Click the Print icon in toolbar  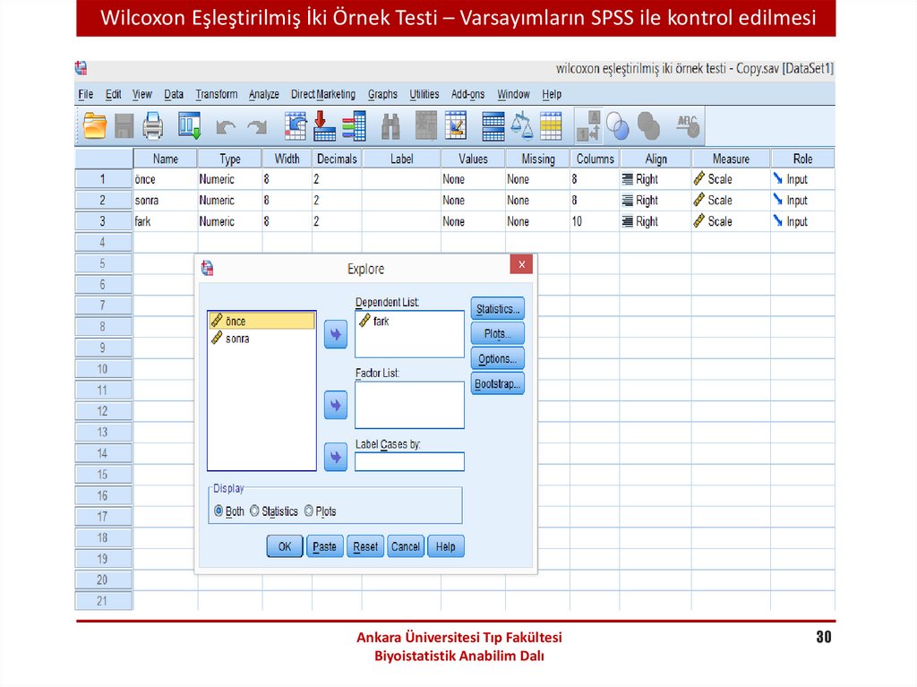[x=153, y=126]
